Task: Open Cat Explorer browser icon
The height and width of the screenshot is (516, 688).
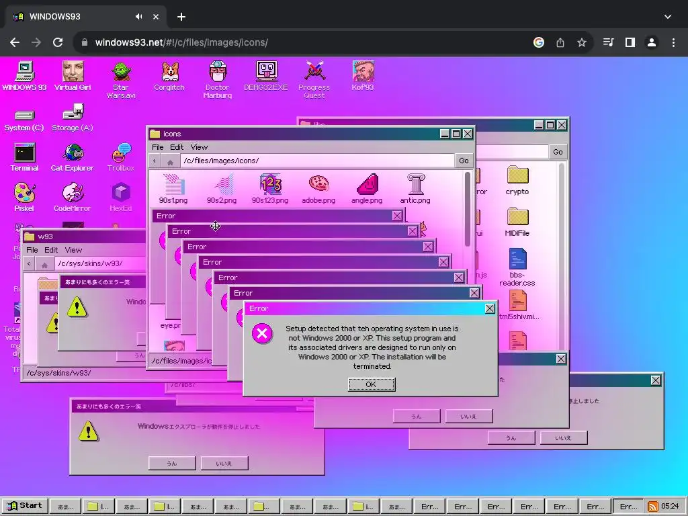Action: 73,157
